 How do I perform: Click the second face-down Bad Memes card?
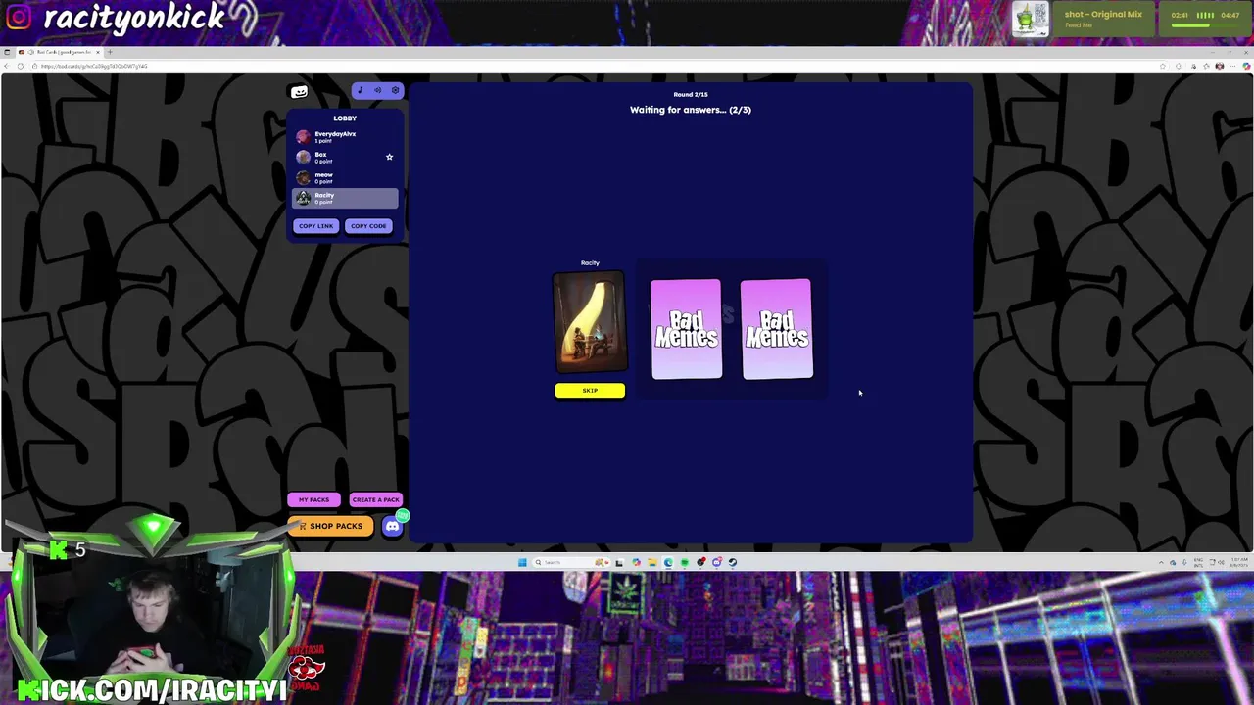(777, 329)
